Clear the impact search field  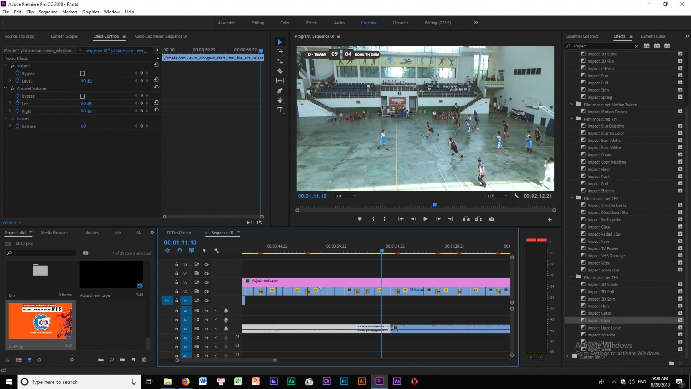tap(636, 46)
